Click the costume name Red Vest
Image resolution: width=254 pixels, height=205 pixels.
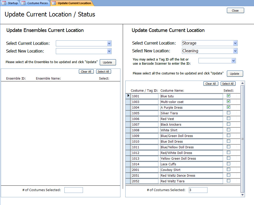(x=191, y=119)
